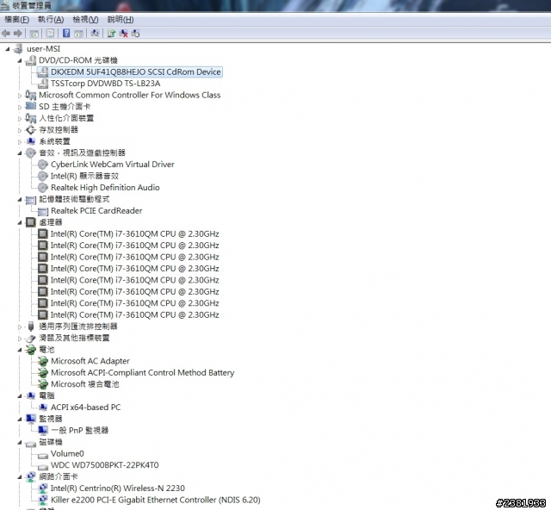Go forward using the toolbar forward arrow

click(x=17, y=34)
